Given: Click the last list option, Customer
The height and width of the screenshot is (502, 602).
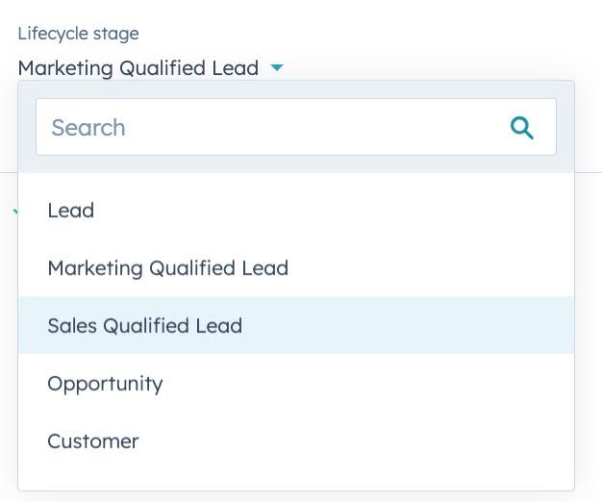Looking at the screenshot, I should [x=93, y=441].
